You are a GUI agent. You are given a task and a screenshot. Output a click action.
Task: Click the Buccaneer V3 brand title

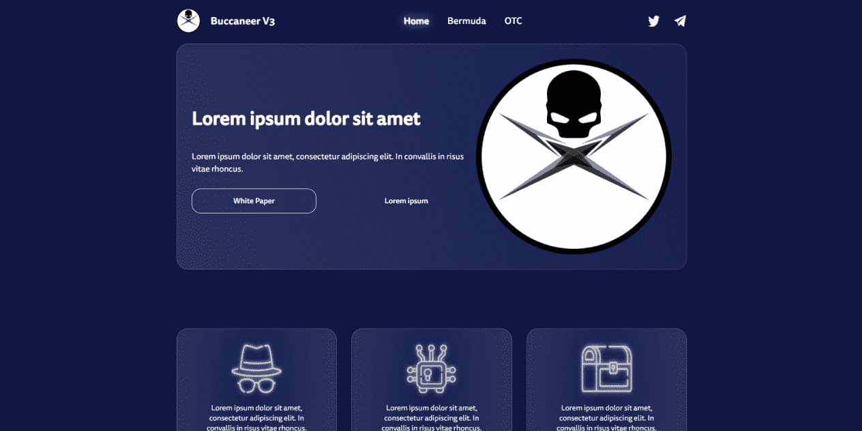coord(243,21)
